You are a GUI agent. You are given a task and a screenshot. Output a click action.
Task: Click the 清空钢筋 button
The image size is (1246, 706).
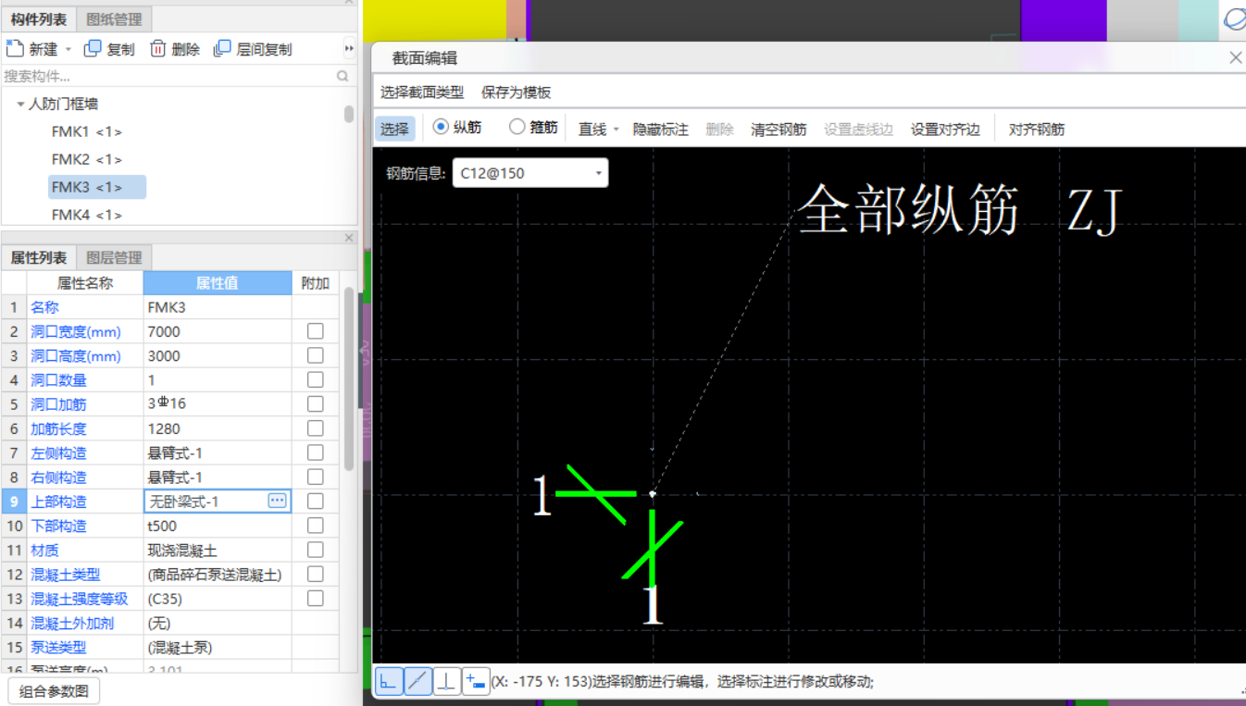(779, 130)
